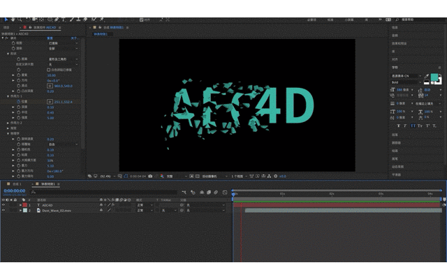Expand the Dust_Wave_02.mov layer triangle

click(20, 211)
